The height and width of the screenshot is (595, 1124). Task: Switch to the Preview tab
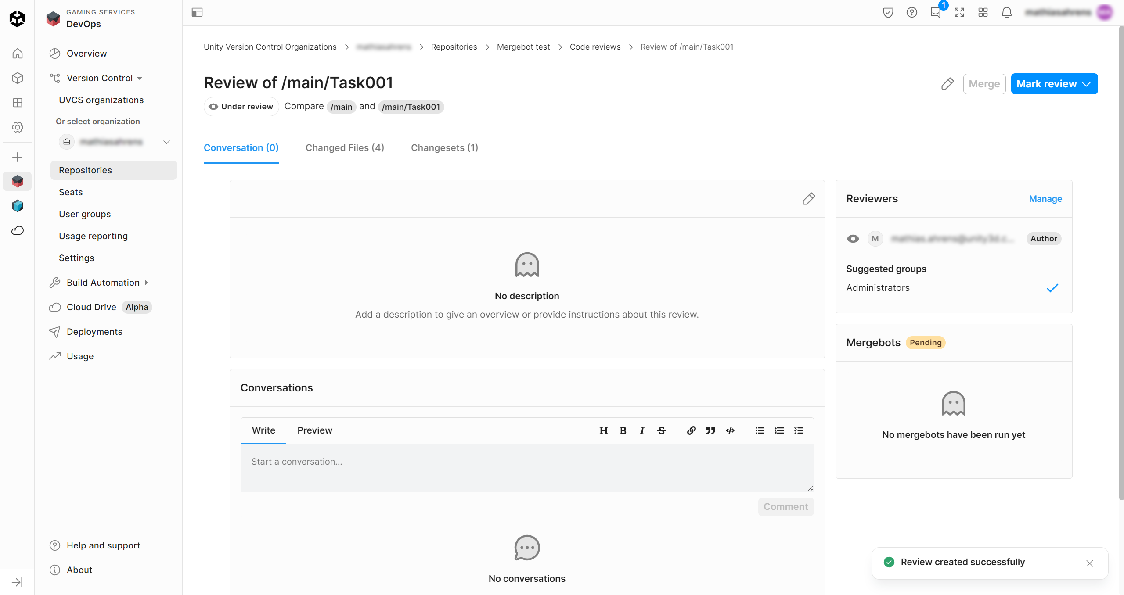(x=314, y=430)
